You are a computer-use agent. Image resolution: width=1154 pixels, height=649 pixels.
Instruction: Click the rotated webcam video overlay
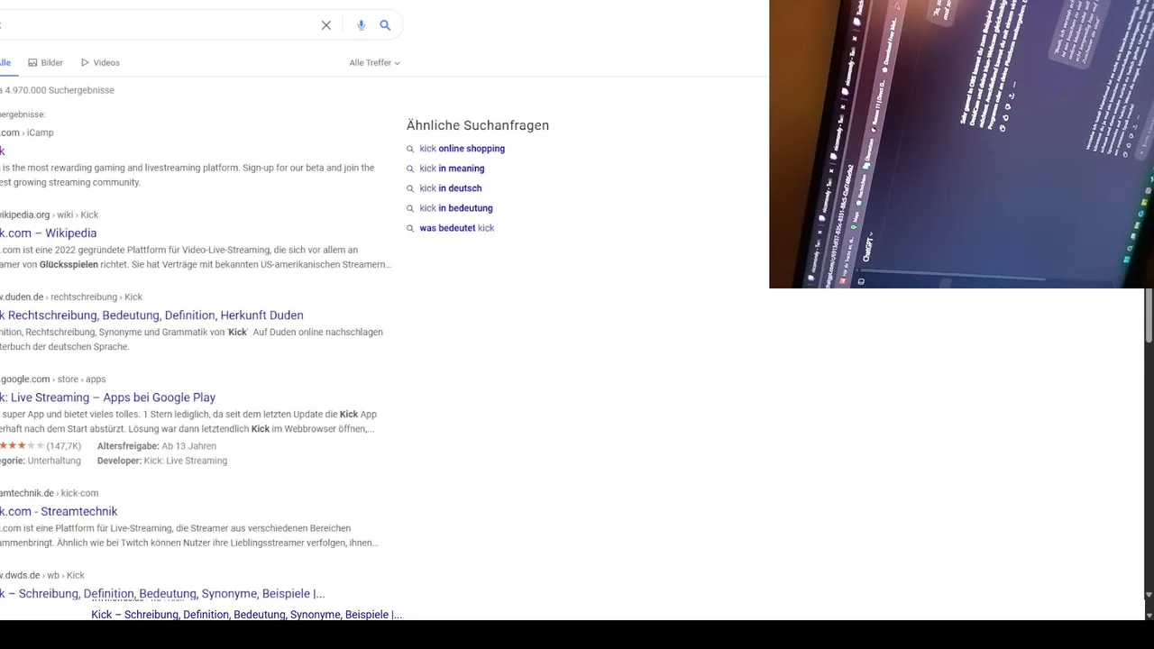961,144
